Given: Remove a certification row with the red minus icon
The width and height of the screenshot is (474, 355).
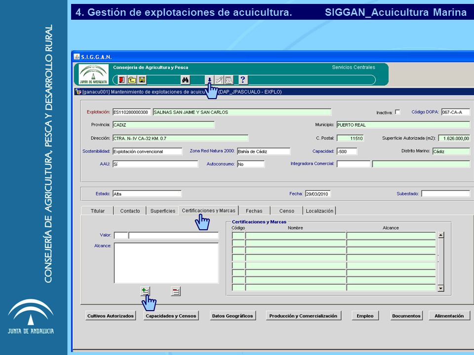Looking at the screenshot, I should 176,291.
